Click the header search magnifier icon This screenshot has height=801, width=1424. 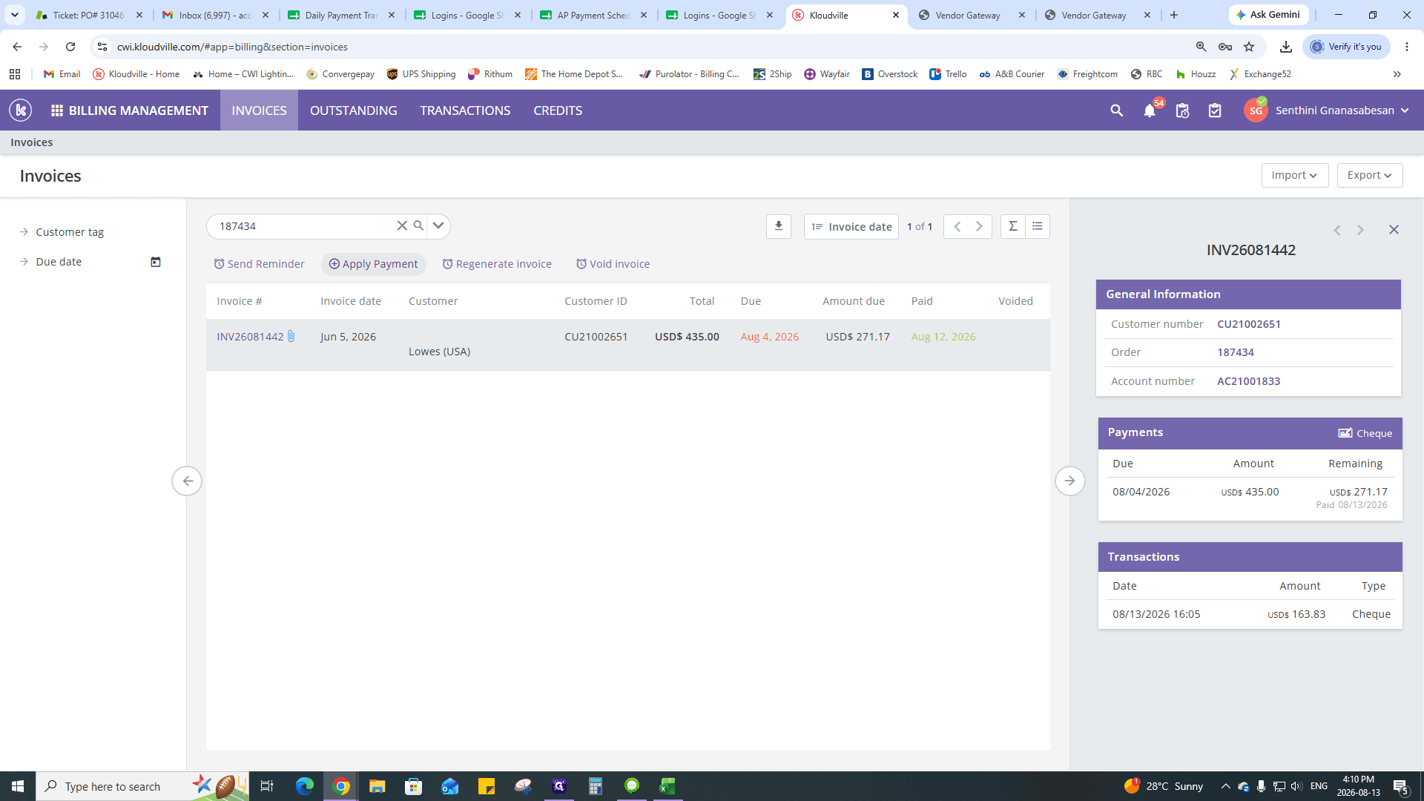(x=1116, y=111)
